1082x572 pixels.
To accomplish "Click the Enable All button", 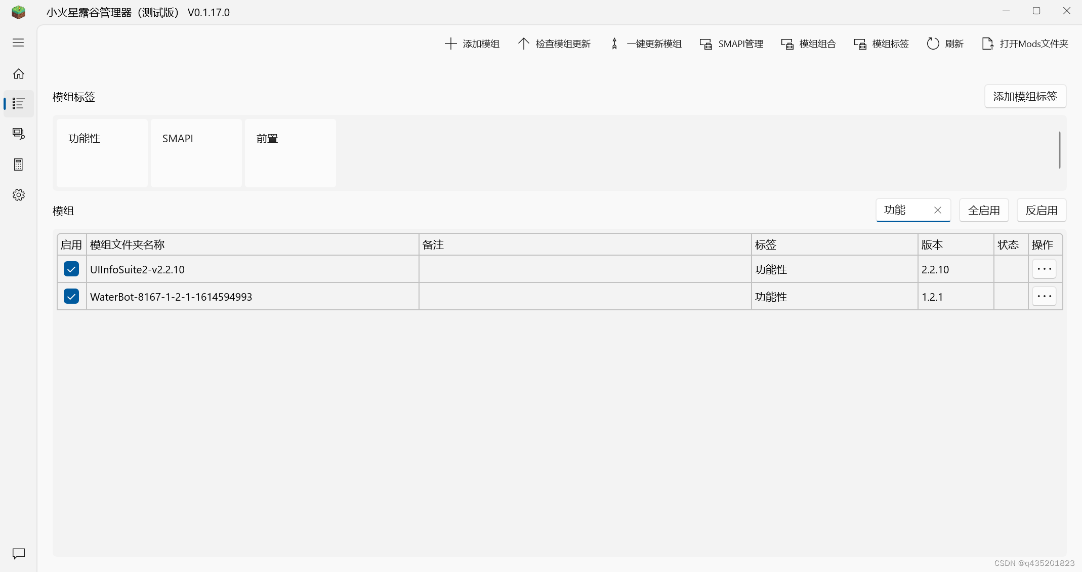I will pyautogui.click(x=983, y=210).
